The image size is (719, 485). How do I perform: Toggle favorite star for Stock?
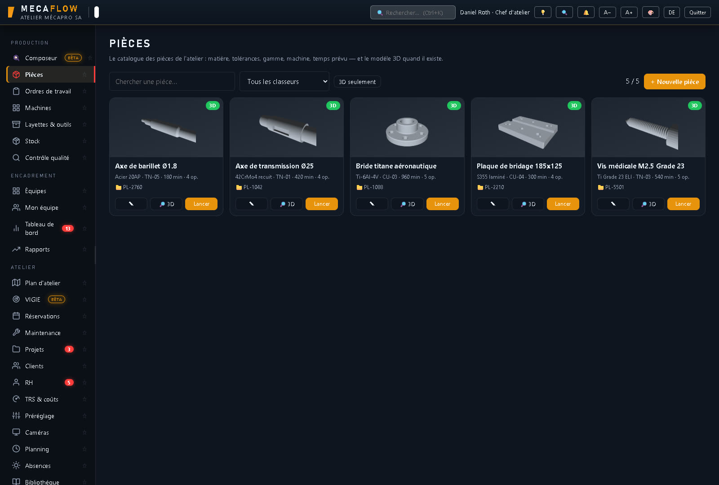pos(84,141)
